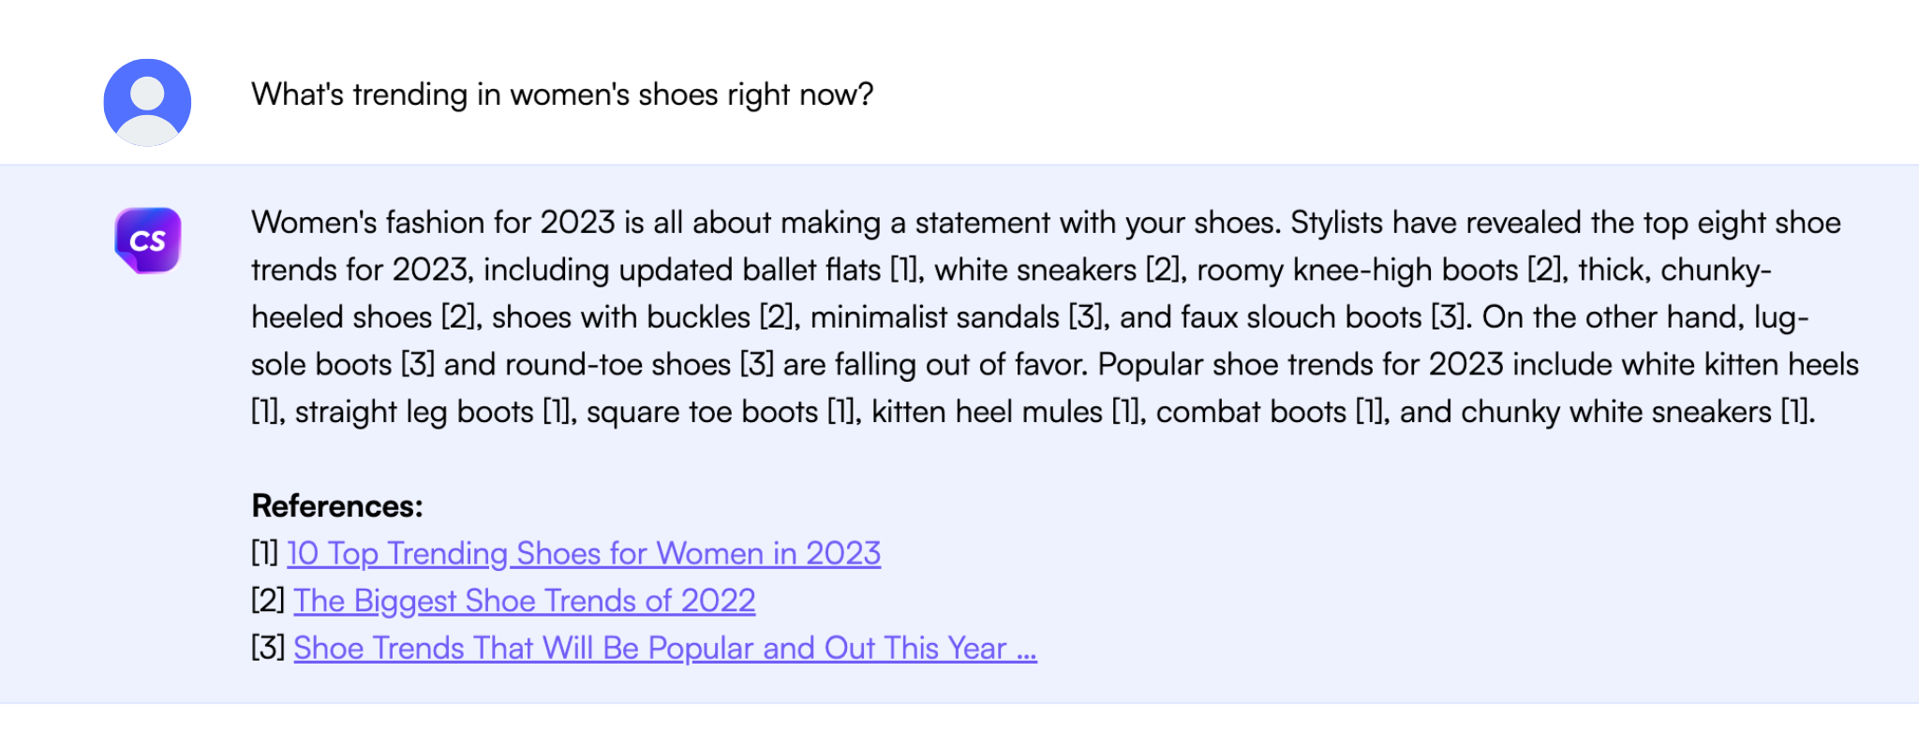Screen dimensions: 1919x745
Task: Click citation [3] after "lug-sole boots"
Action: click(417, 365)
